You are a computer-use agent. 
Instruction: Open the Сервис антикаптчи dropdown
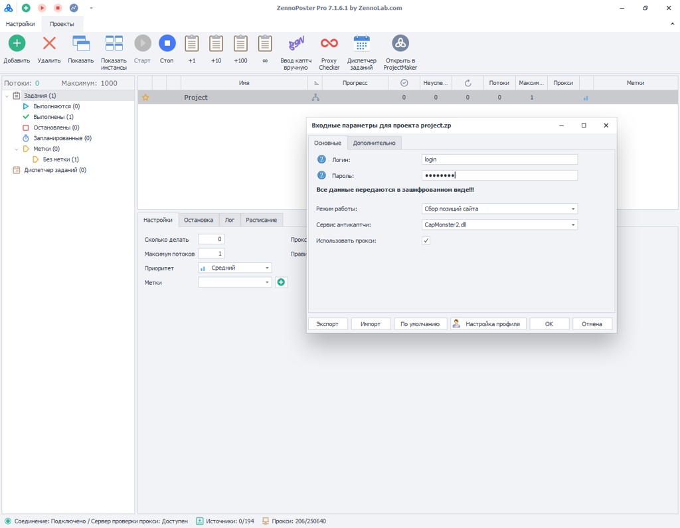tap(499, 224)
